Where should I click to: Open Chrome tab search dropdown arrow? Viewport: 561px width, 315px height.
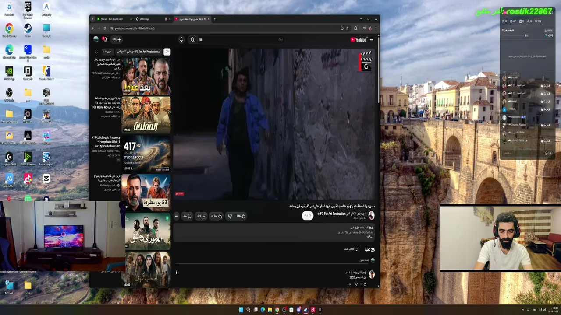click(92, 19)
